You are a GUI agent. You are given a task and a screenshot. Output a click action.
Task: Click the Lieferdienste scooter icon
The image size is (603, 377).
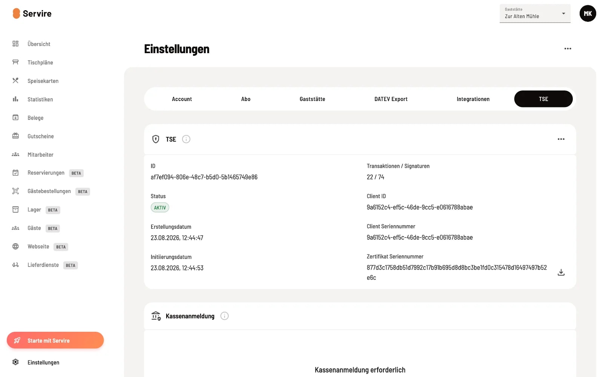point(15,265)
